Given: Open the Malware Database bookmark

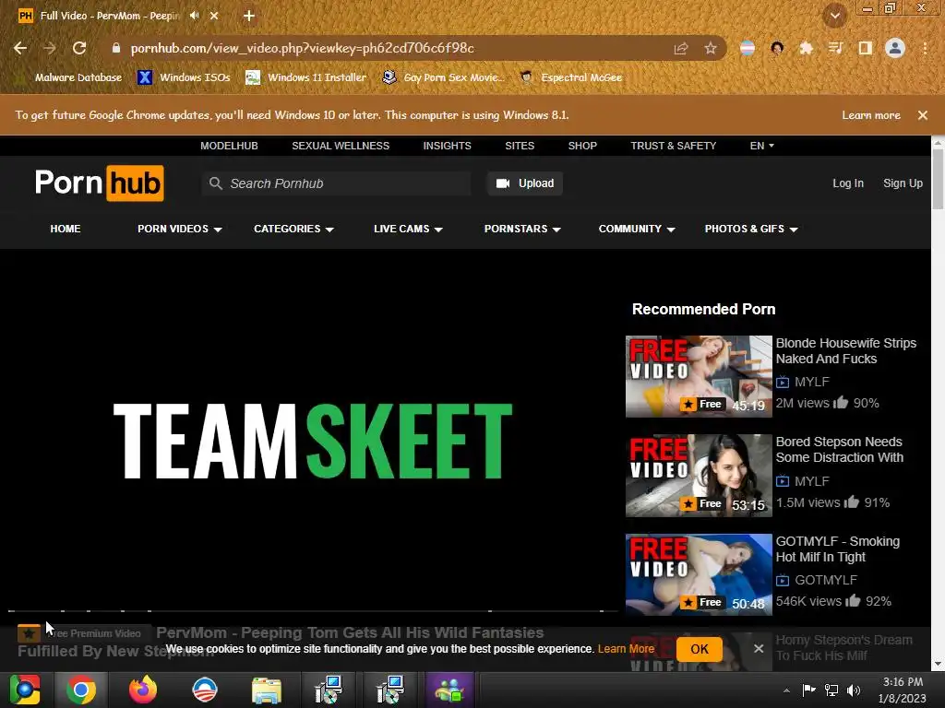Looking at the screenshot, I should point(70,77).
